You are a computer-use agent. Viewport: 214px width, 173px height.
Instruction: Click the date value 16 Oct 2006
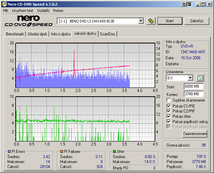pos(190,58)
